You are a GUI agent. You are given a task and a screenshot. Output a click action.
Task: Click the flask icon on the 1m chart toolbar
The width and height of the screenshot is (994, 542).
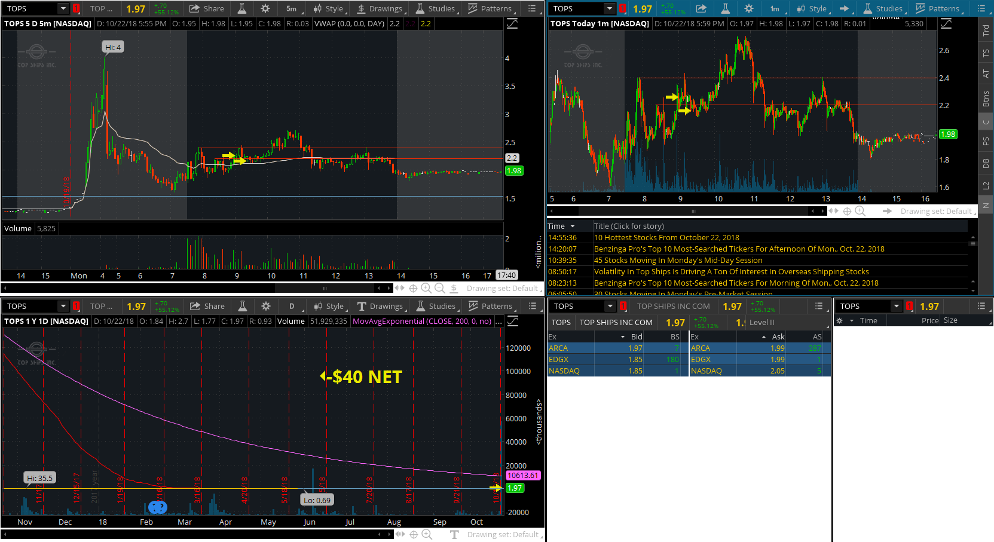[725, 8]
